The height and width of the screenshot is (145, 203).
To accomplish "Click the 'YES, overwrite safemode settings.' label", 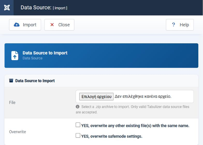I will coord(112,136).
